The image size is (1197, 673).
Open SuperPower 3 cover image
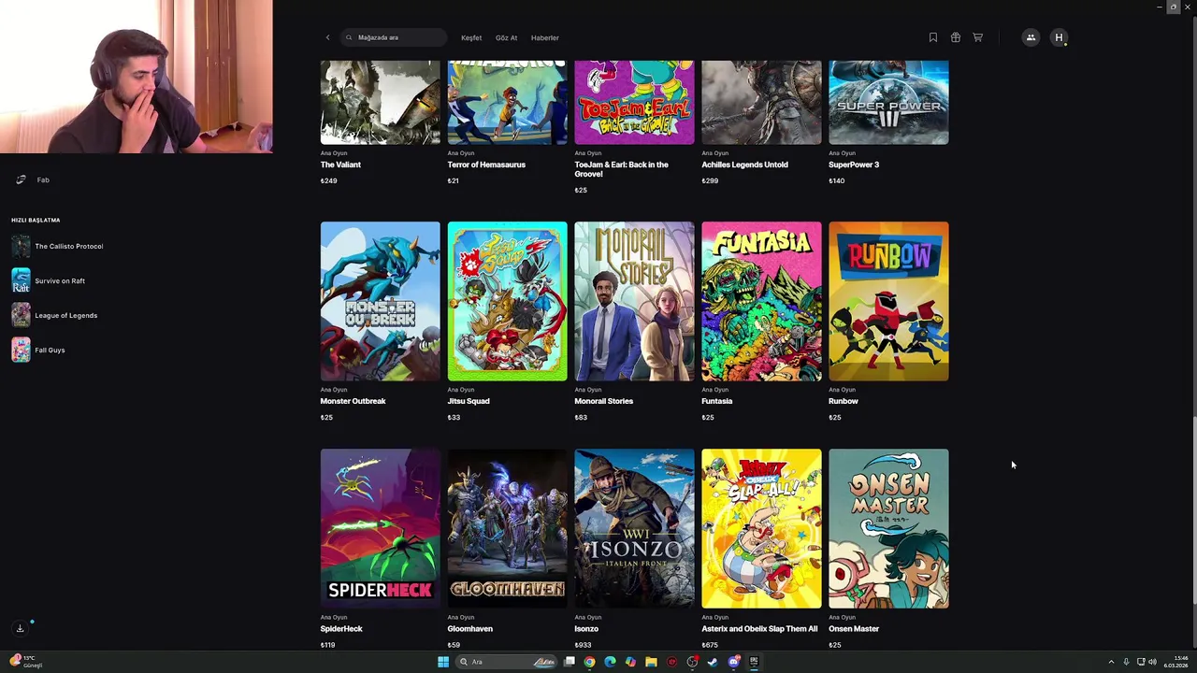pyautogui.click(x=888, y=102)
